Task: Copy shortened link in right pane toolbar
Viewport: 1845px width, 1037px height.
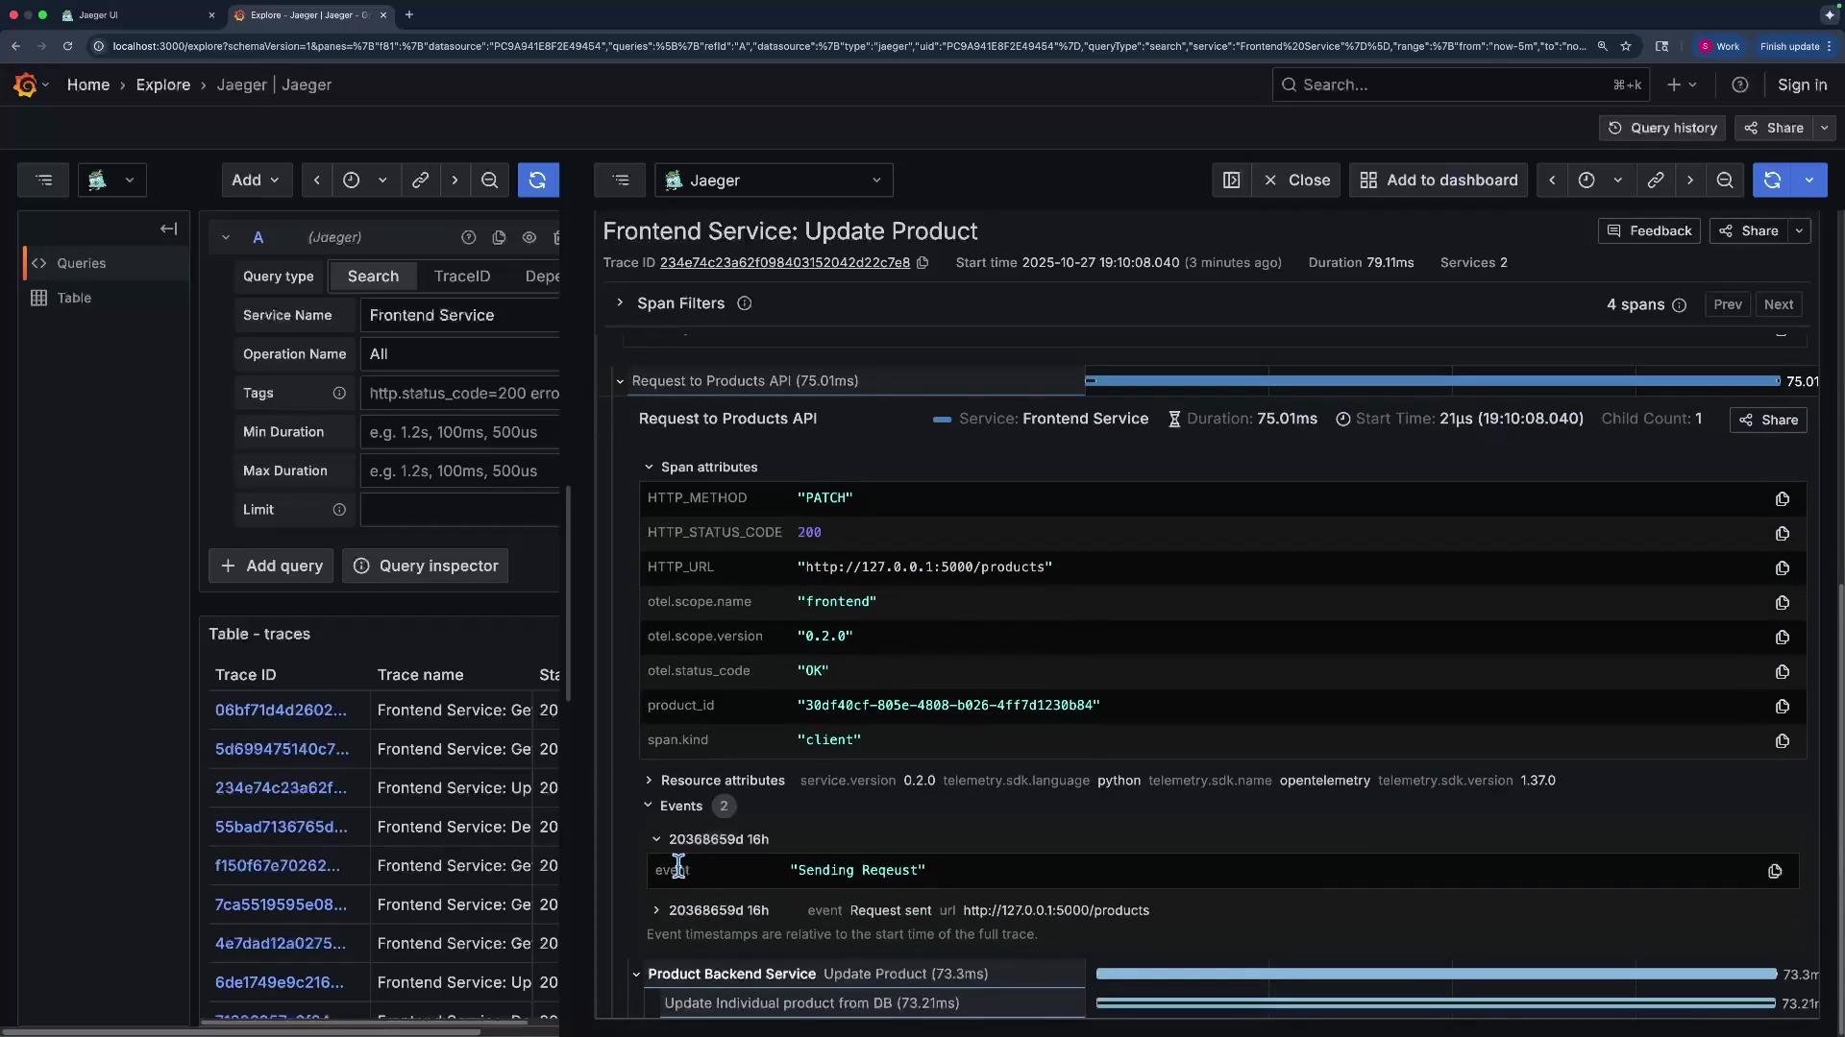Action: click(x=1655, y=181)
